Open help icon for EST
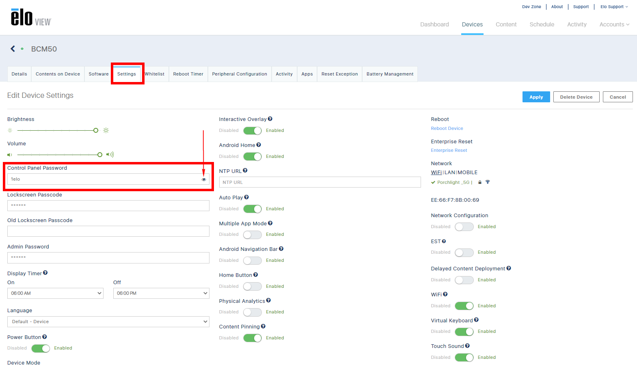The height and width of the screenshot is (367, 637). (444, 241)
